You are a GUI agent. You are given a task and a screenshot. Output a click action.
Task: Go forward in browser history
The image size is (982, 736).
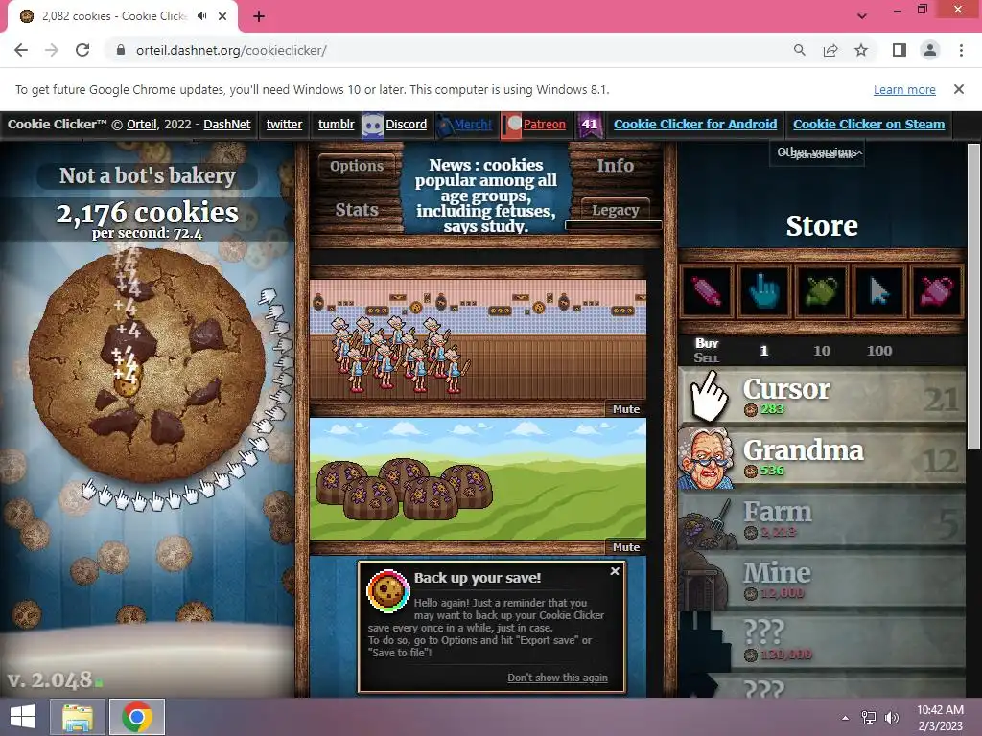pos(52,50)
